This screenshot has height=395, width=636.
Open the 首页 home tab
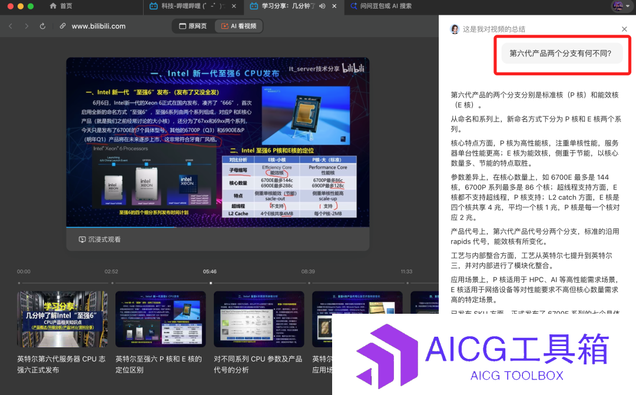coord(61,6)
